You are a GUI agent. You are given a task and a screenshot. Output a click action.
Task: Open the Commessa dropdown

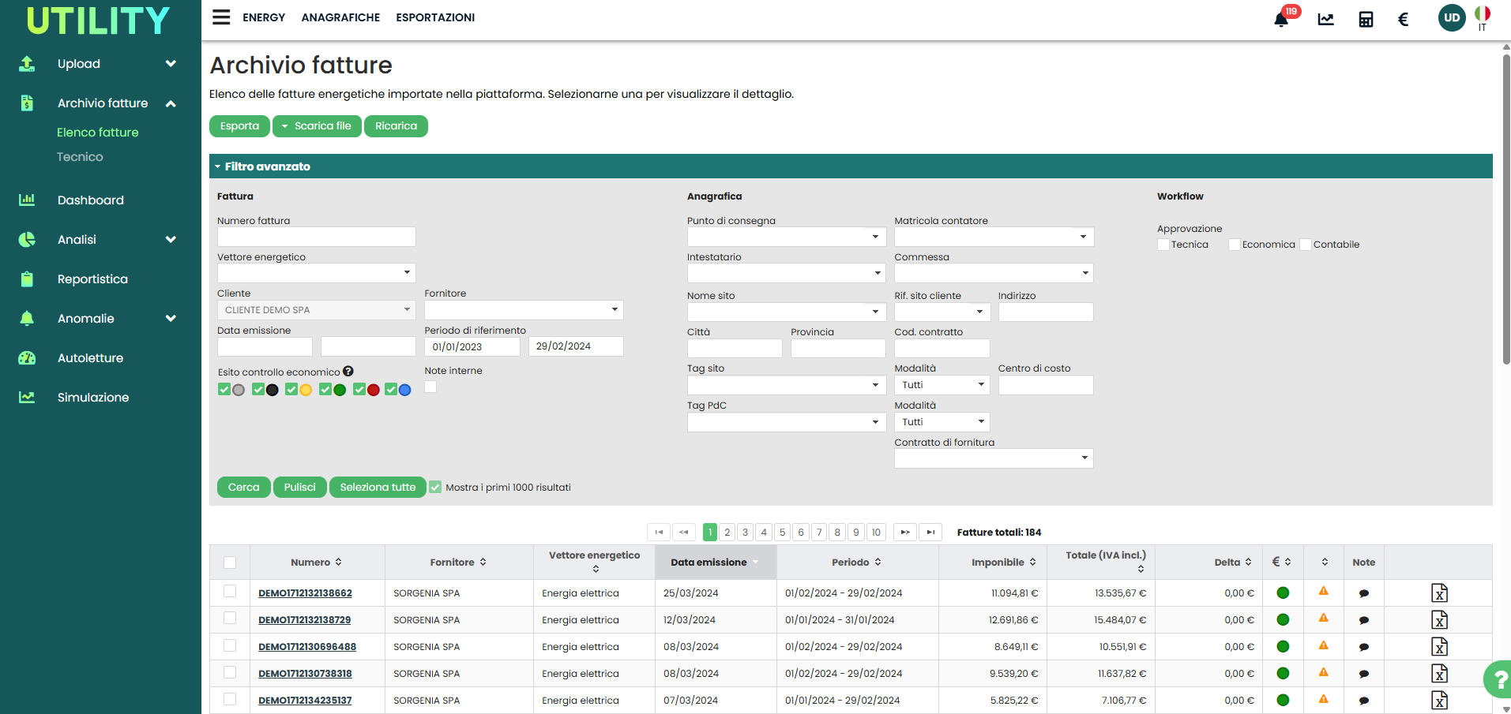(994, 273)
